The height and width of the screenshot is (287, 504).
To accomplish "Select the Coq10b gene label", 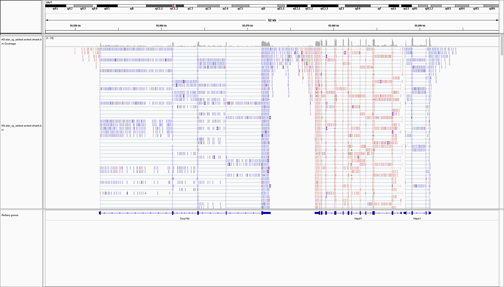I will point(184,219).
